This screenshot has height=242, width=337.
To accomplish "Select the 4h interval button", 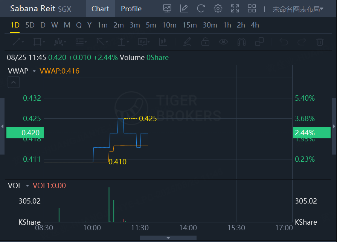I will point(255,25).
